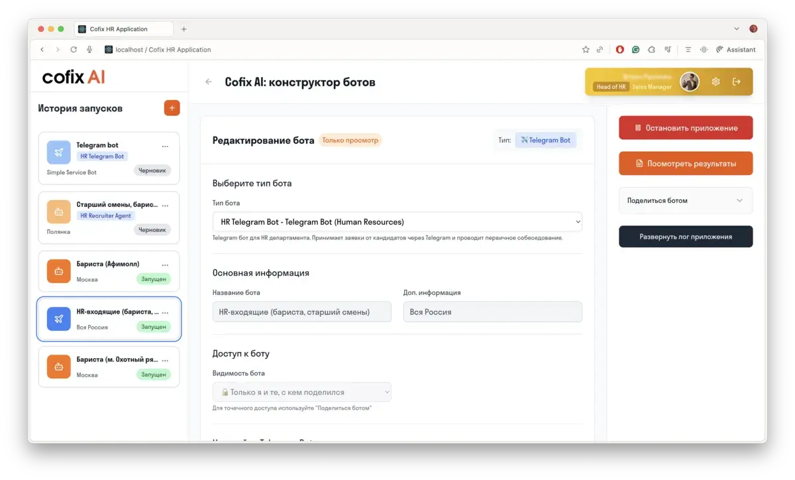Viewport: 795px width, 480px height.
Task: Click the microphone icon in browser toolbar
Action: 89,50
